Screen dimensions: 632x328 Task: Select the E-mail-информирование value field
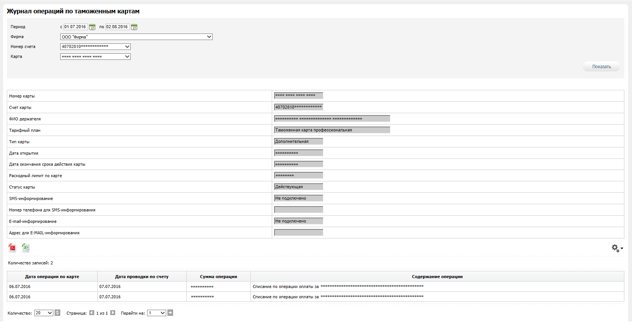click(x=298, y=221)
